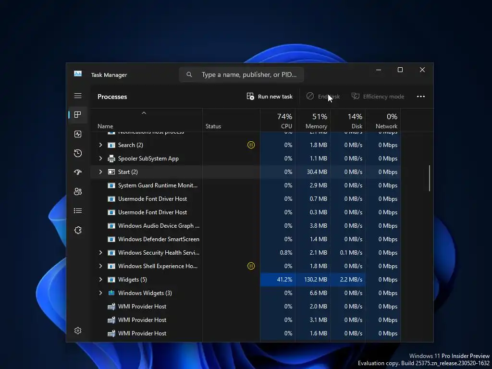Image resolution: width=492 pixels, height=369 pixels.
Task: Expand Windows Security Health Service group
Action: tap(100, 253)
